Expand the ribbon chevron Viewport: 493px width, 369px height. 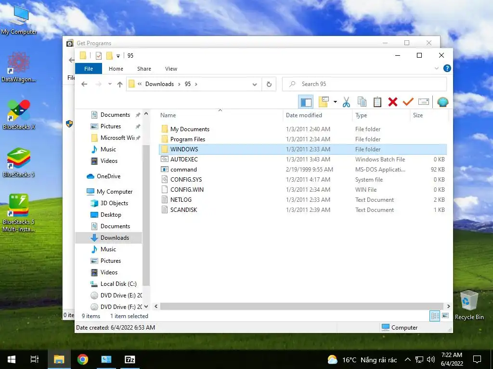tap(436, 68)
